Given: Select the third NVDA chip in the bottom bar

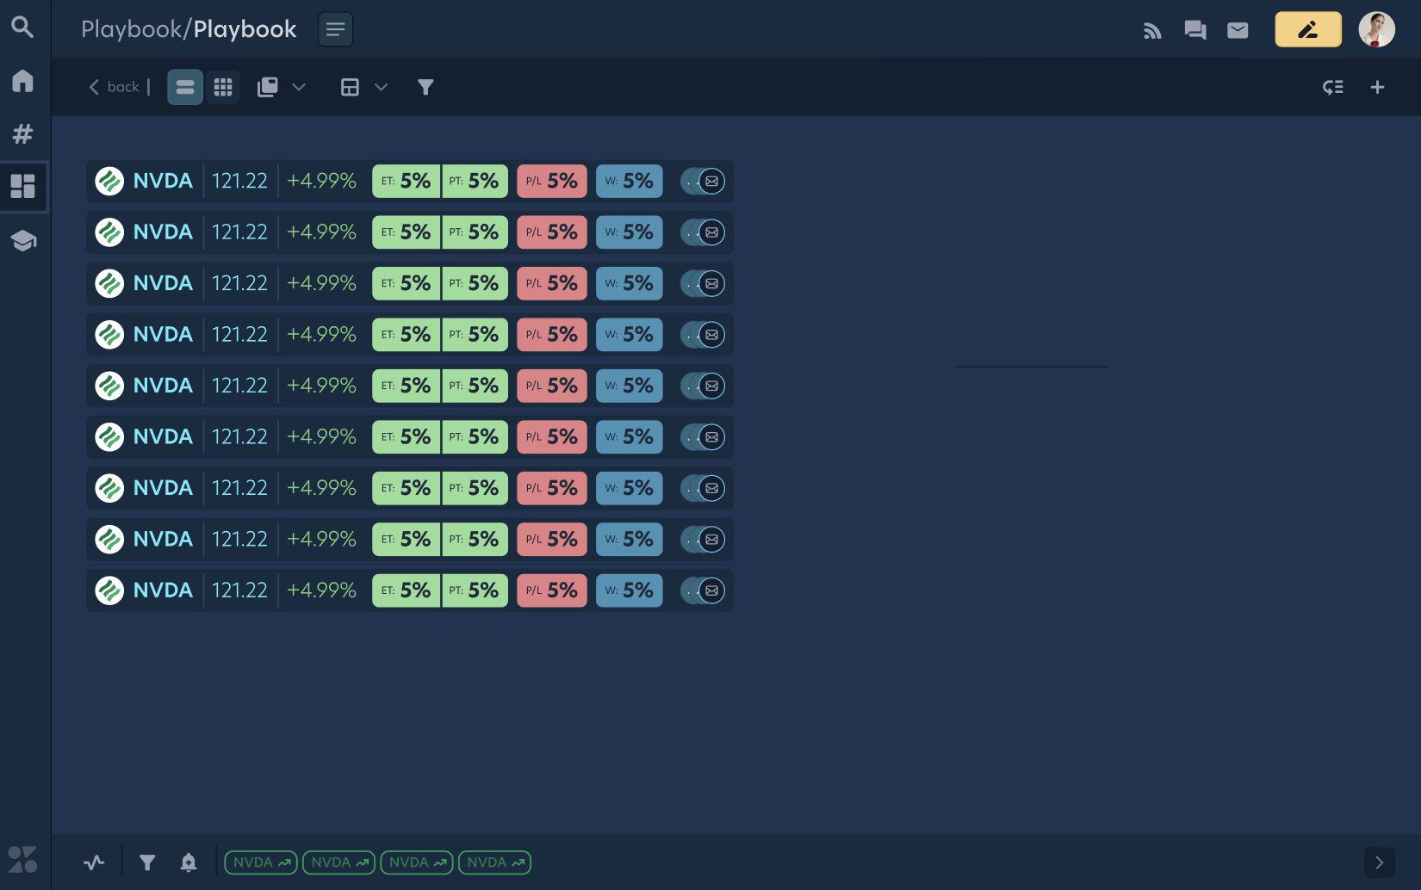Looking at the screenshot, I should coord(417,862).
